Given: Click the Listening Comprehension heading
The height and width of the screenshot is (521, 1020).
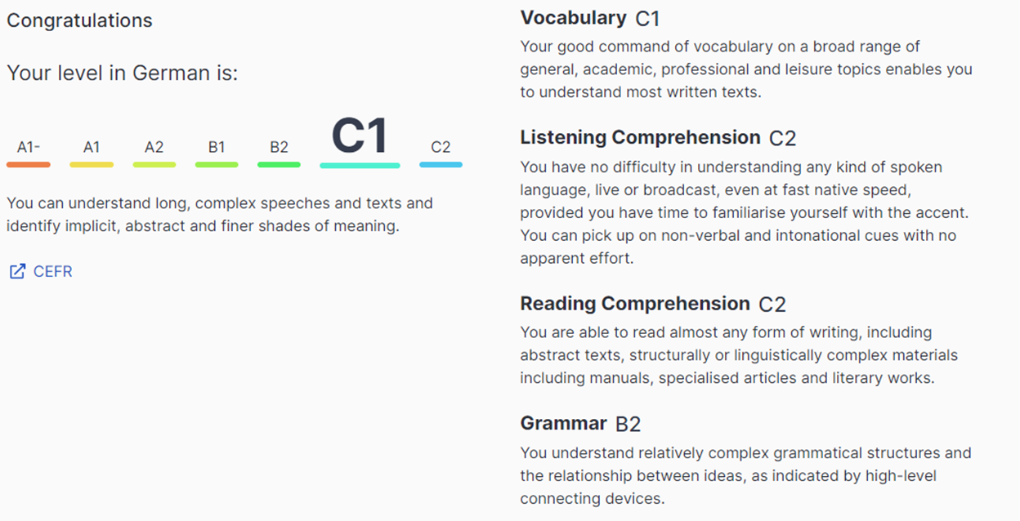Looking at the screenshot, I should (640, 137).
